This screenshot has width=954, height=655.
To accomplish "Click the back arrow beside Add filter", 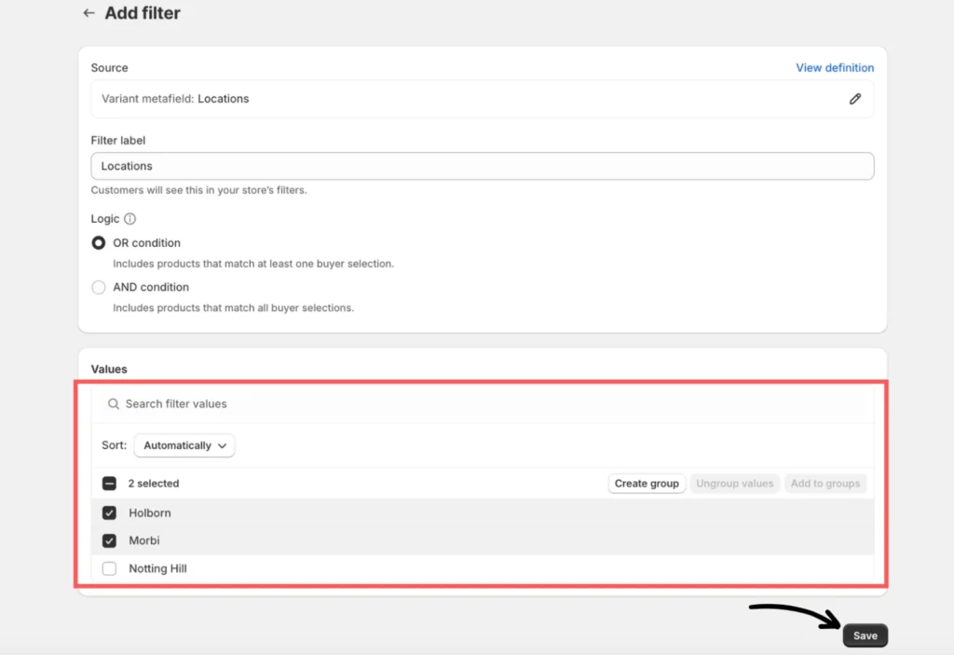I will click(89, 13).
